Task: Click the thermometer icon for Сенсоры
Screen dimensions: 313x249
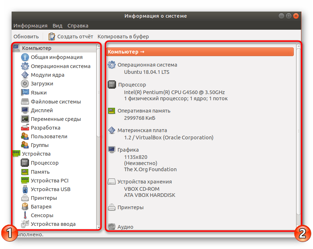Action: click(25, 215)
